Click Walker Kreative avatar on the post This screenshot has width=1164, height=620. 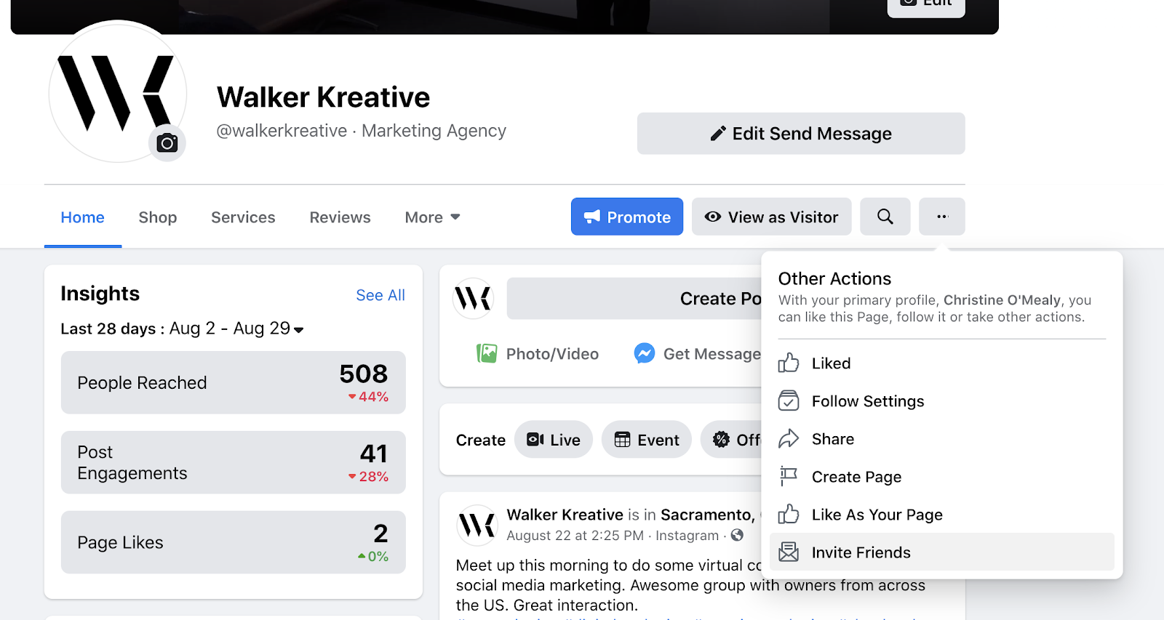click(x=477, y=525)
